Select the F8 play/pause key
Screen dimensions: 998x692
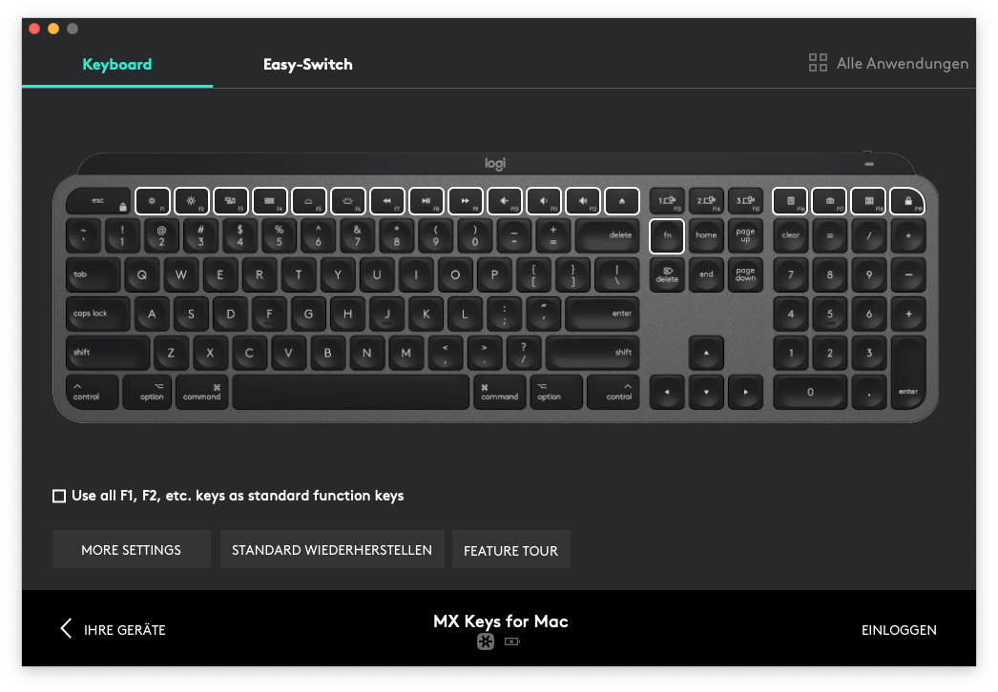point(426,201)
